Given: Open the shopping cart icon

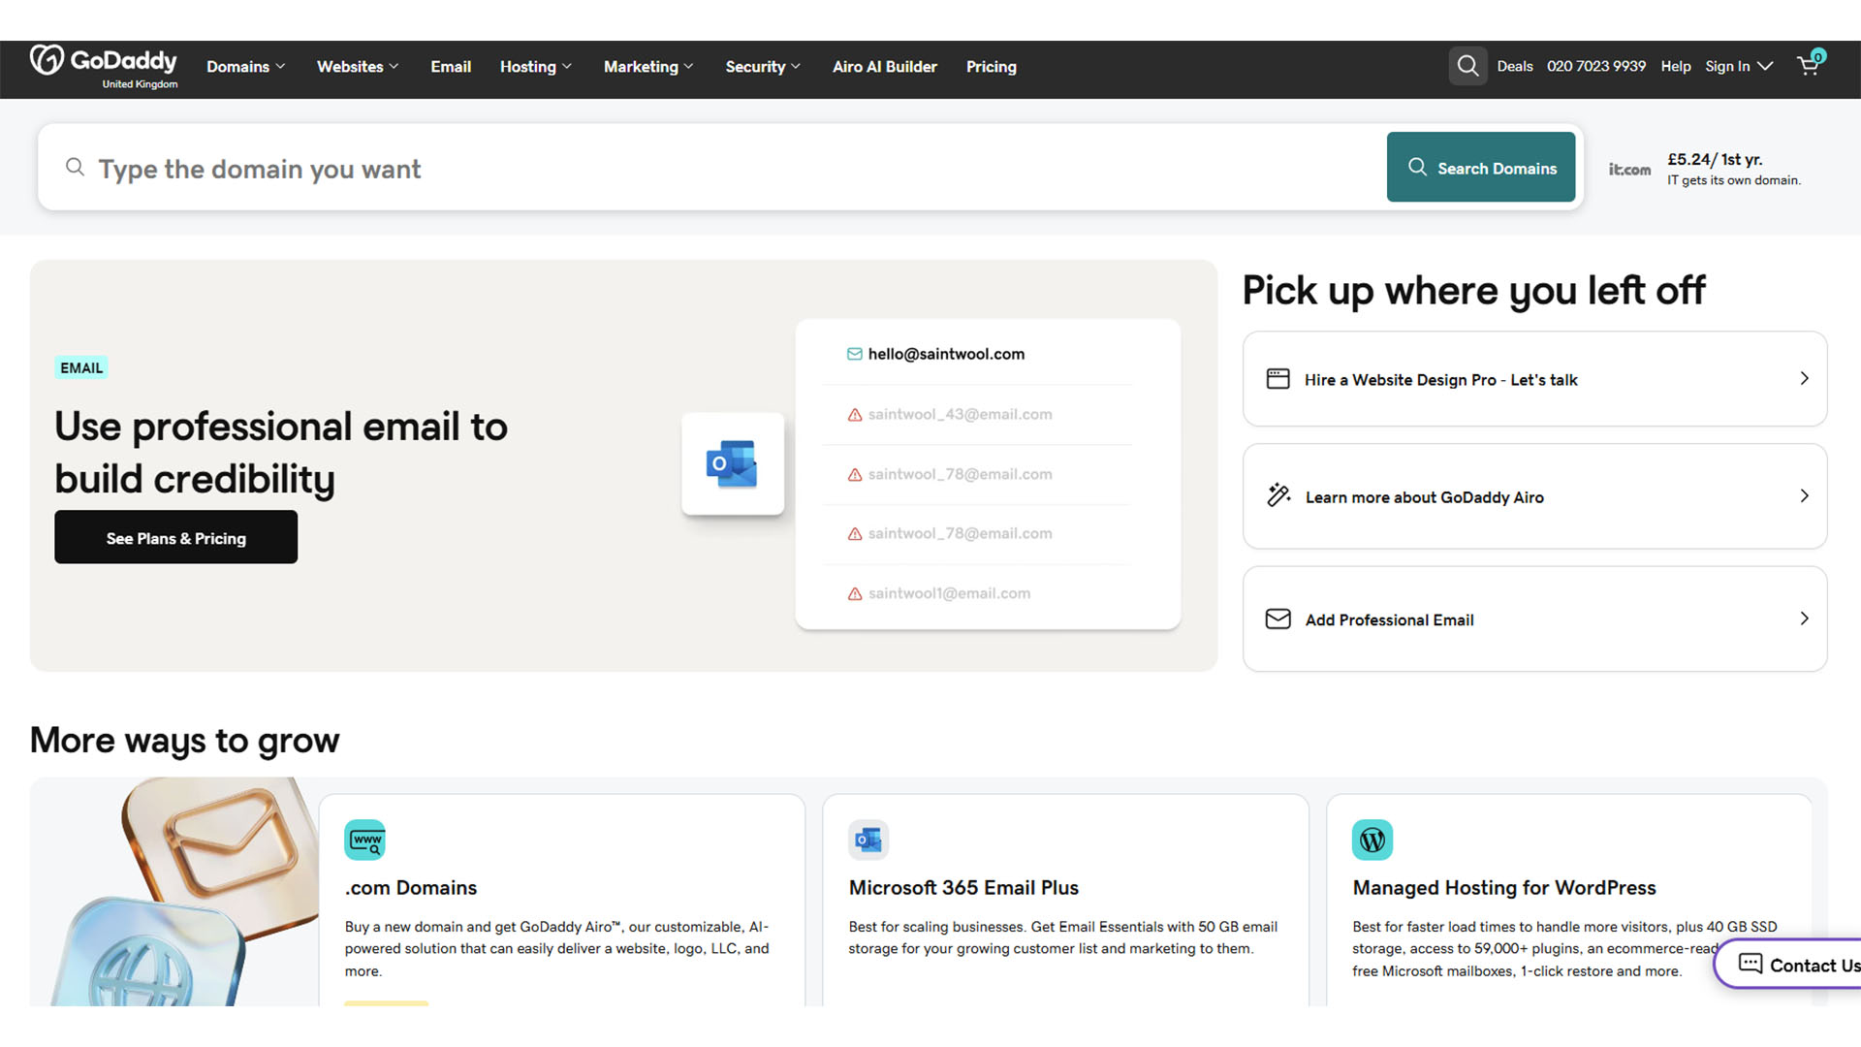Looking at the screenshot, I should point(1810,64).
